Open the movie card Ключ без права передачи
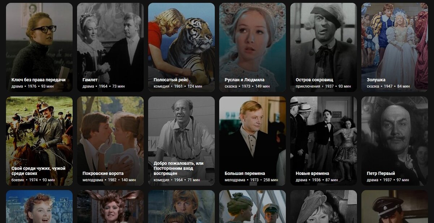Image resolution: width=434 pixels, height=223 pixels. [39, 47]
